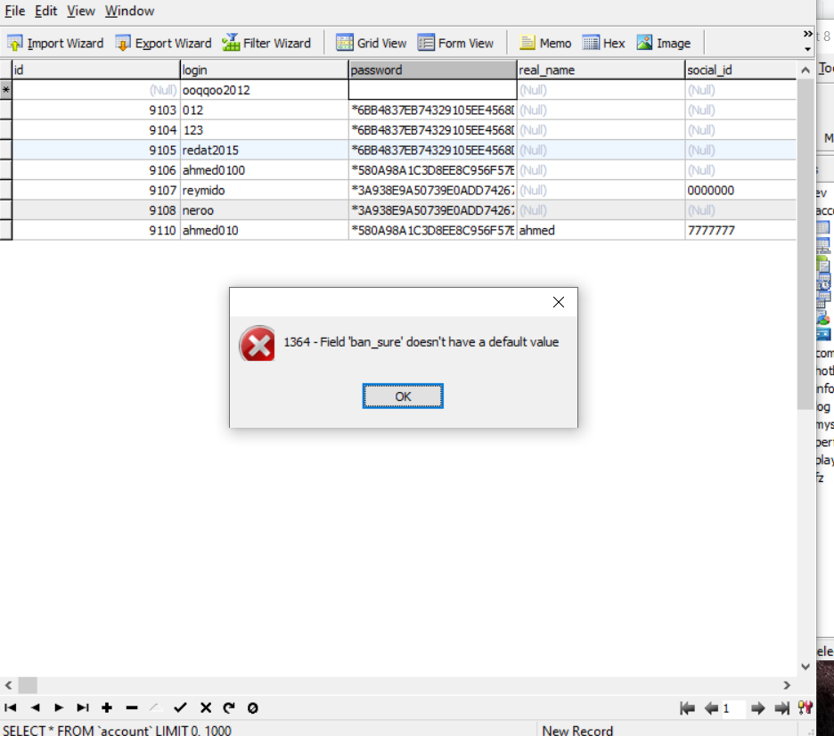The height and width of the screenshot is (736, 834).
Task: Select the password column header
Action: coord(432,70)
